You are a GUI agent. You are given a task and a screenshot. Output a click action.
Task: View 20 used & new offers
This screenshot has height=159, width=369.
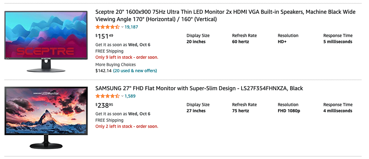pyautogui.click(x=135, y=71)
